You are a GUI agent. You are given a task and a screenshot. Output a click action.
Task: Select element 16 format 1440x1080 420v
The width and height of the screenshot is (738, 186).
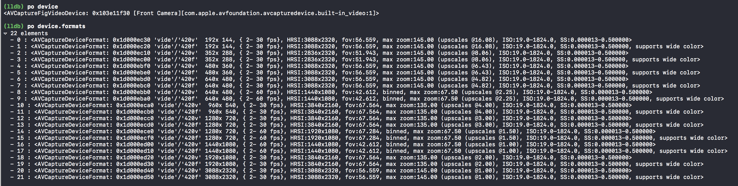click(333, 145)
